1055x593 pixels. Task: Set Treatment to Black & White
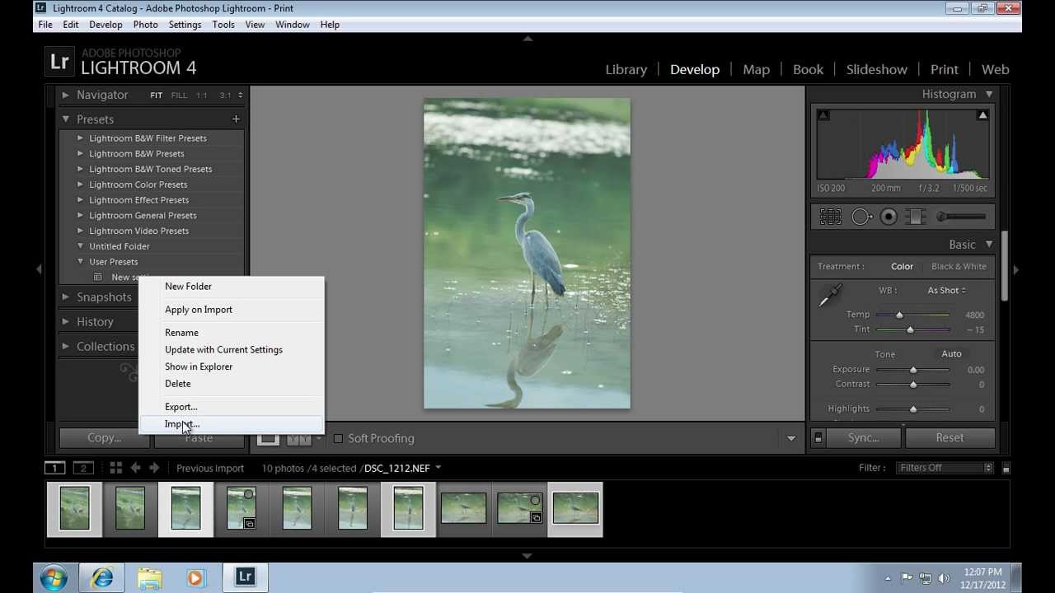(x=959, y=266)
